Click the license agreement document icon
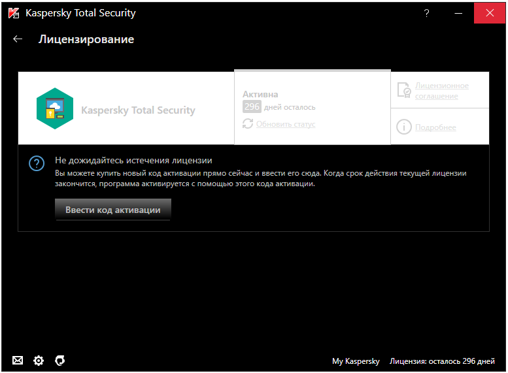 (404, 90)
